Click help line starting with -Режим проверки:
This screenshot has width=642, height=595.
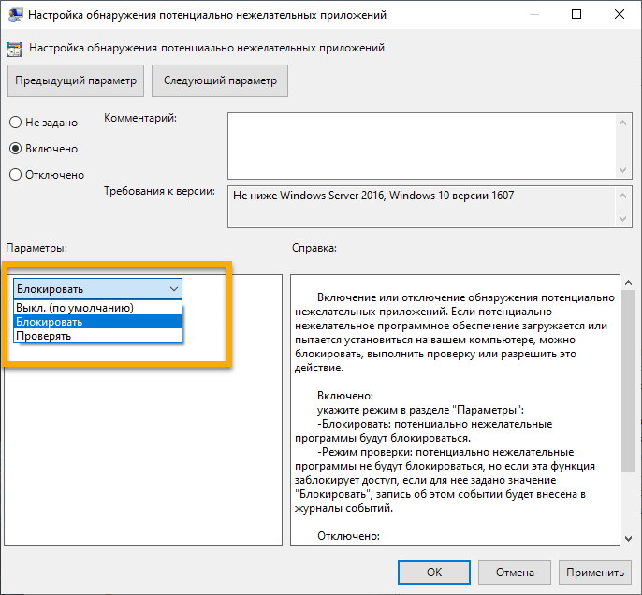pos(445,452)
